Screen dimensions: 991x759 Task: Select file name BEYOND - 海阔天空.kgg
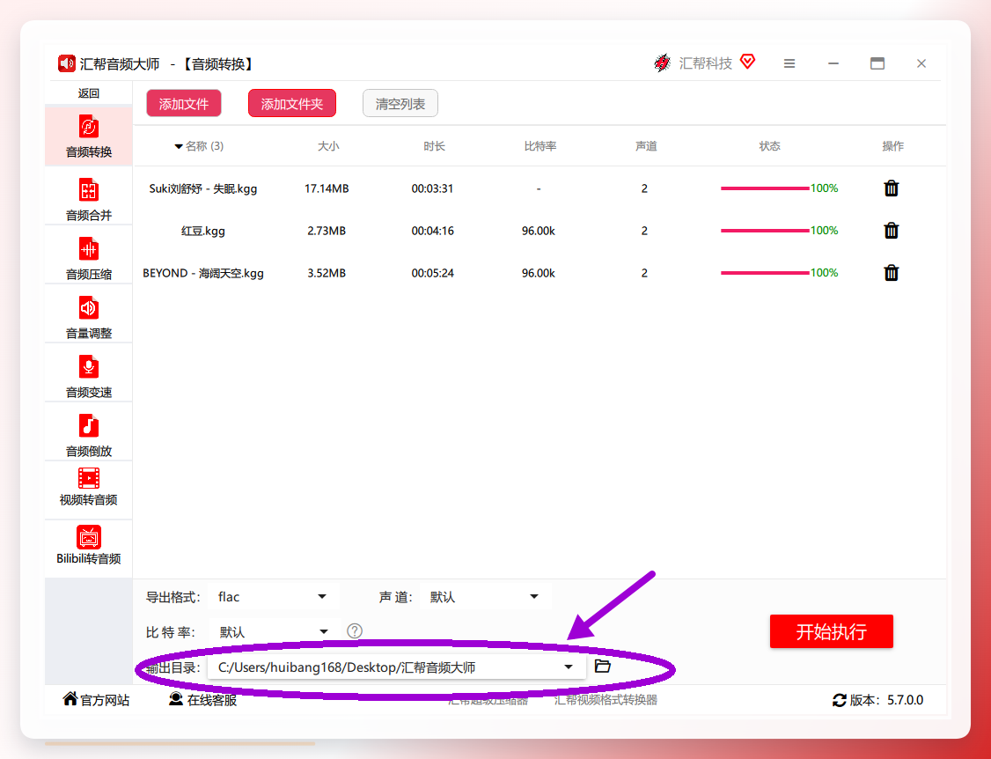pos(203,273)
